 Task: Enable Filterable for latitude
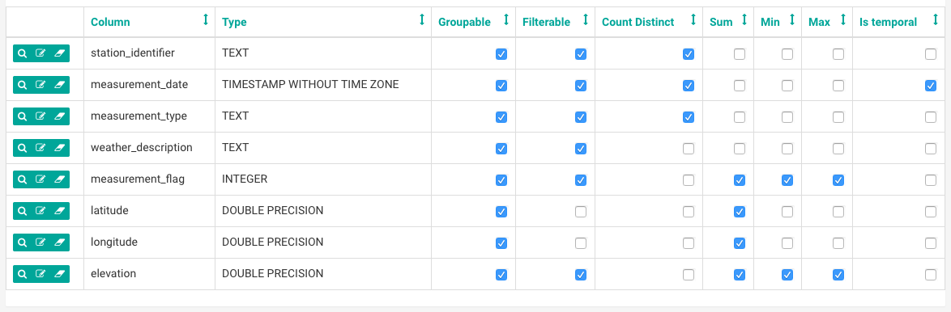[x=581, y=212]
